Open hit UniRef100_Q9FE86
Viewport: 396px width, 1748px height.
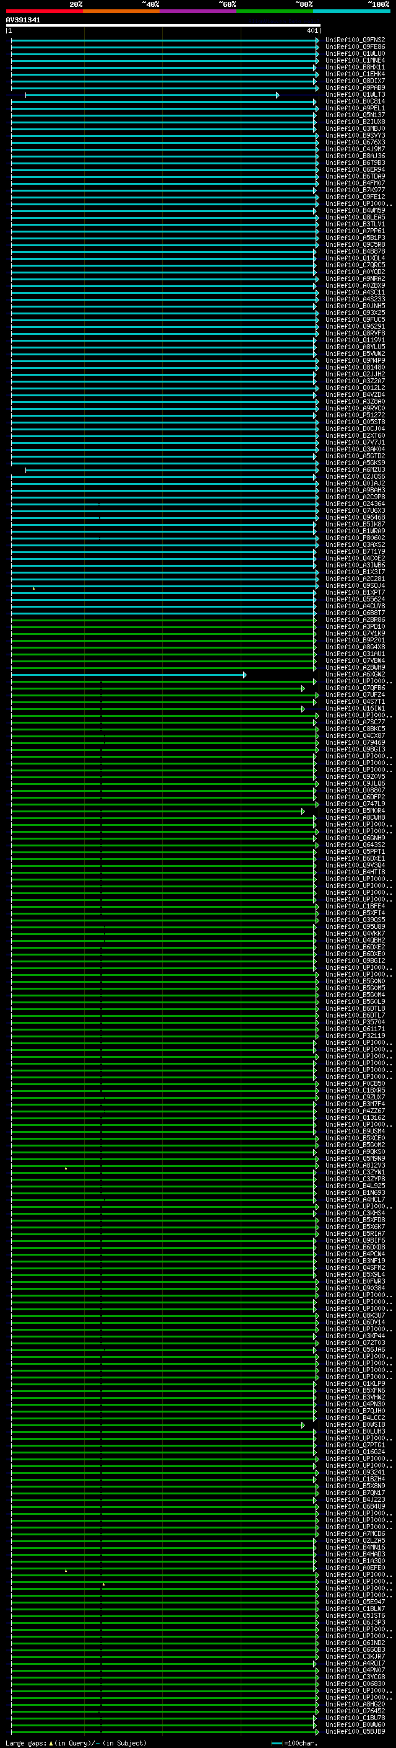(355, 47)
